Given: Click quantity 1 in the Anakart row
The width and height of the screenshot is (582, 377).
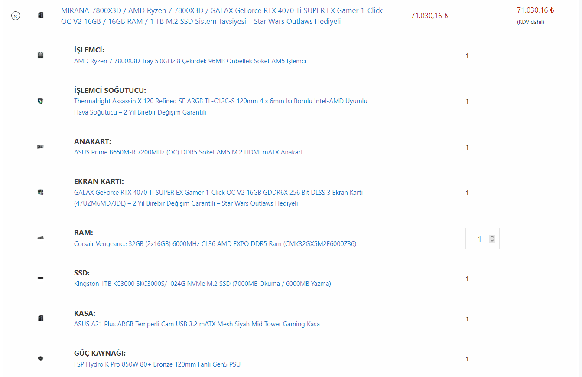Looking at the screenshot, I should pyautogui.click(x=467, y=148).
